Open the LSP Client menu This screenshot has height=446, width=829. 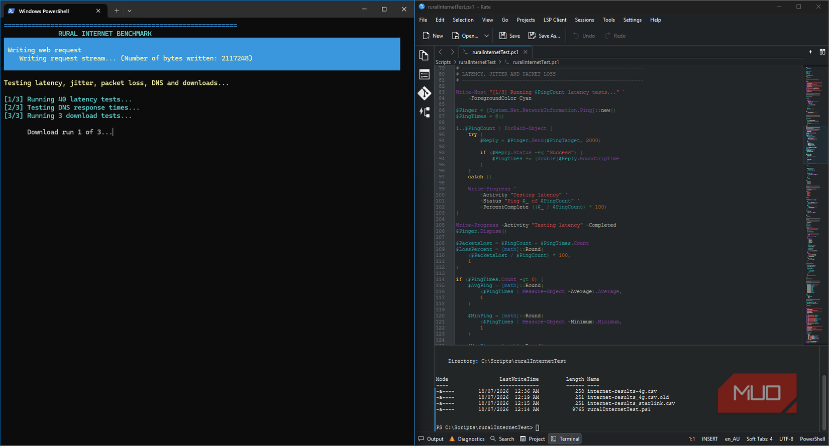[555, 20]
